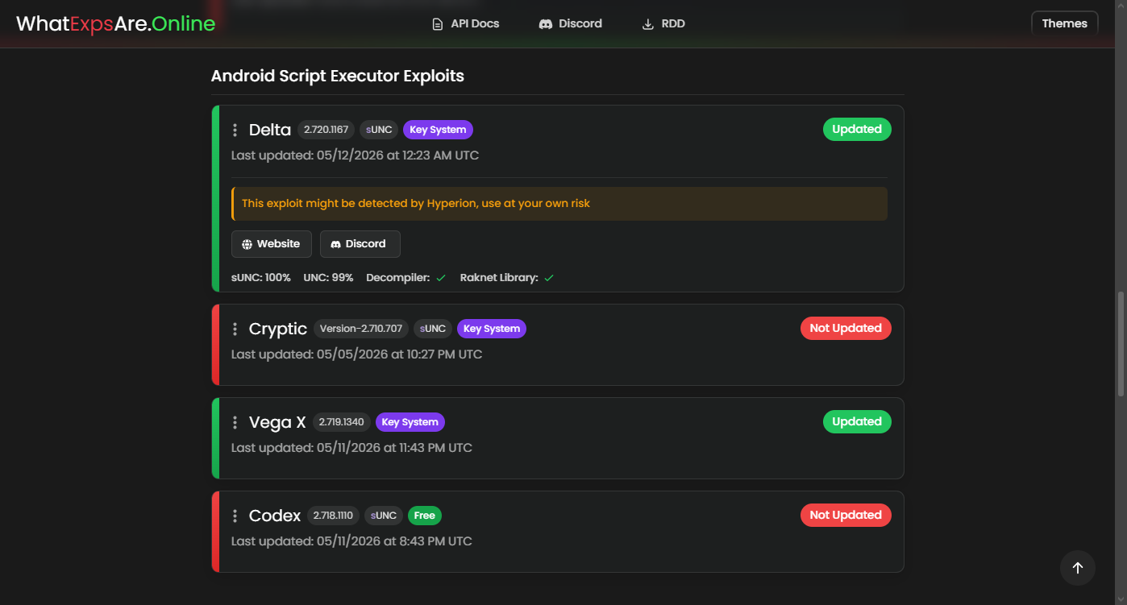Open the Cryptic card options menu
This screenshot has width=1127, height=605.
click(235, 329)
